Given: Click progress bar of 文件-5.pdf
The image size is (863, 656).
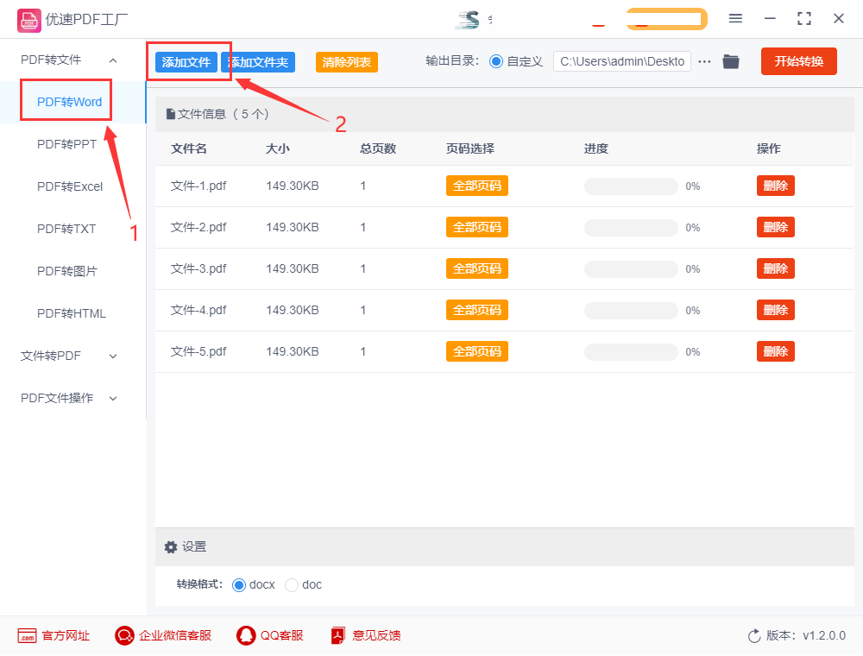Looking at the screenshot, I should pos(632,352).
